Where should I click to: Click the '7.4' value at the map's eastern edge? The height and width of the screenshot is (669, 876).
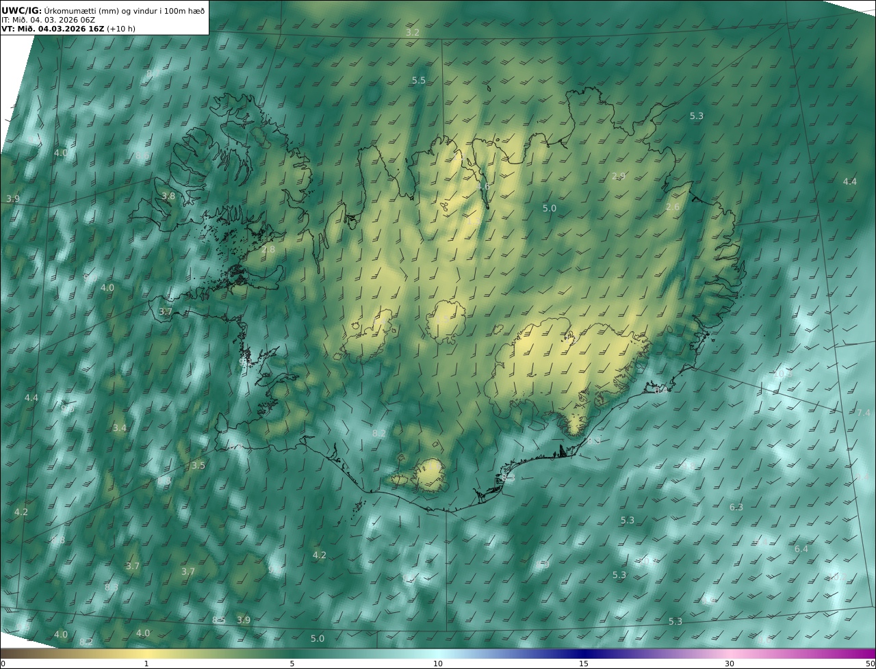[864, 413]
